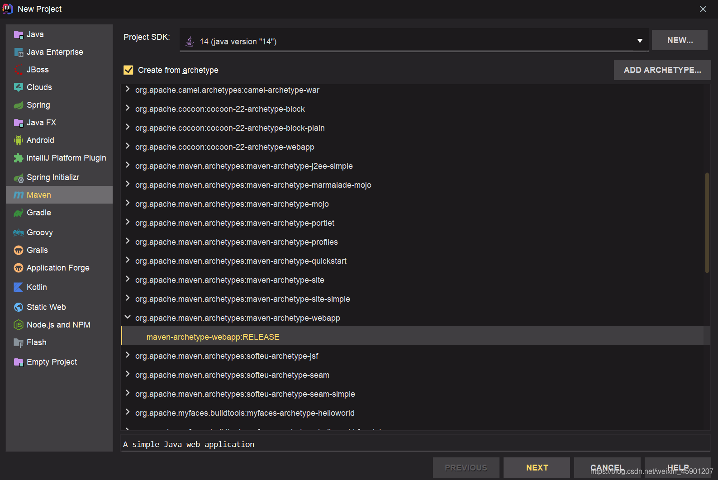The height and width of the screenshot is (480, 718).
Task: Click the Empty Project folder icon
Action: [19, 362]
